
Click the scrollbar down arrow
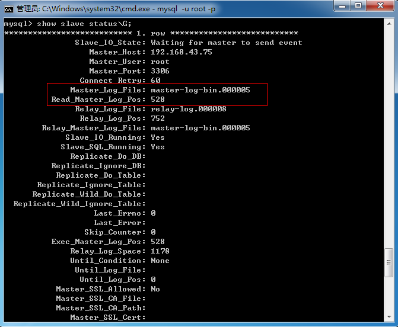tap(389, 316)
